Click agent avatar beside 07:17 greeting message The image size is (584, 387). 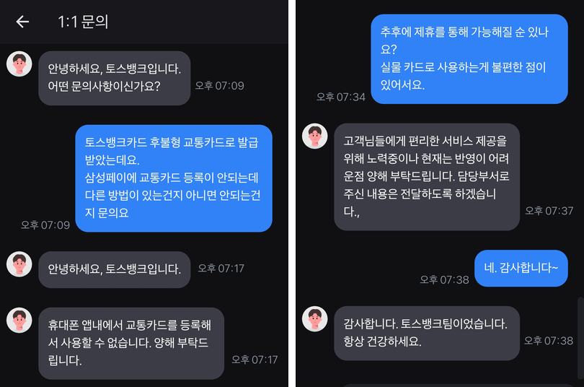[x=19, y=264]
